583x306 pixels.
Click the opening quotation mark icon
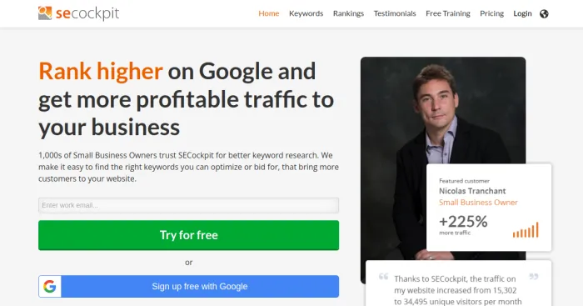[383, 277]
